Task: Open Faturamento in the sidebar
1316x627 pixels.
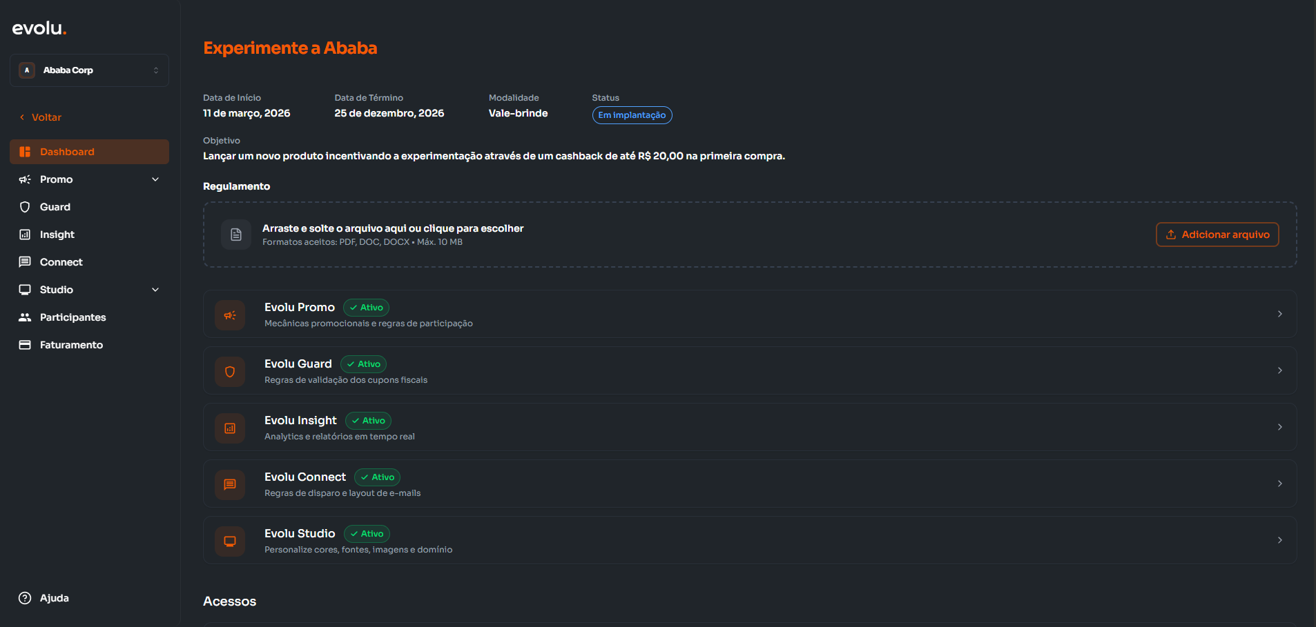Action: pos(71,345)
